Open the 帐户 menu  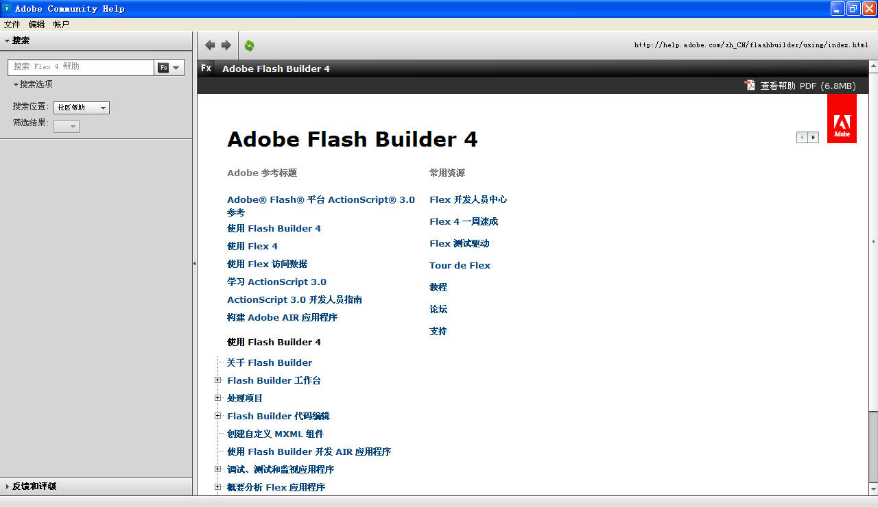pyautogui.click(x=61, y=24)
